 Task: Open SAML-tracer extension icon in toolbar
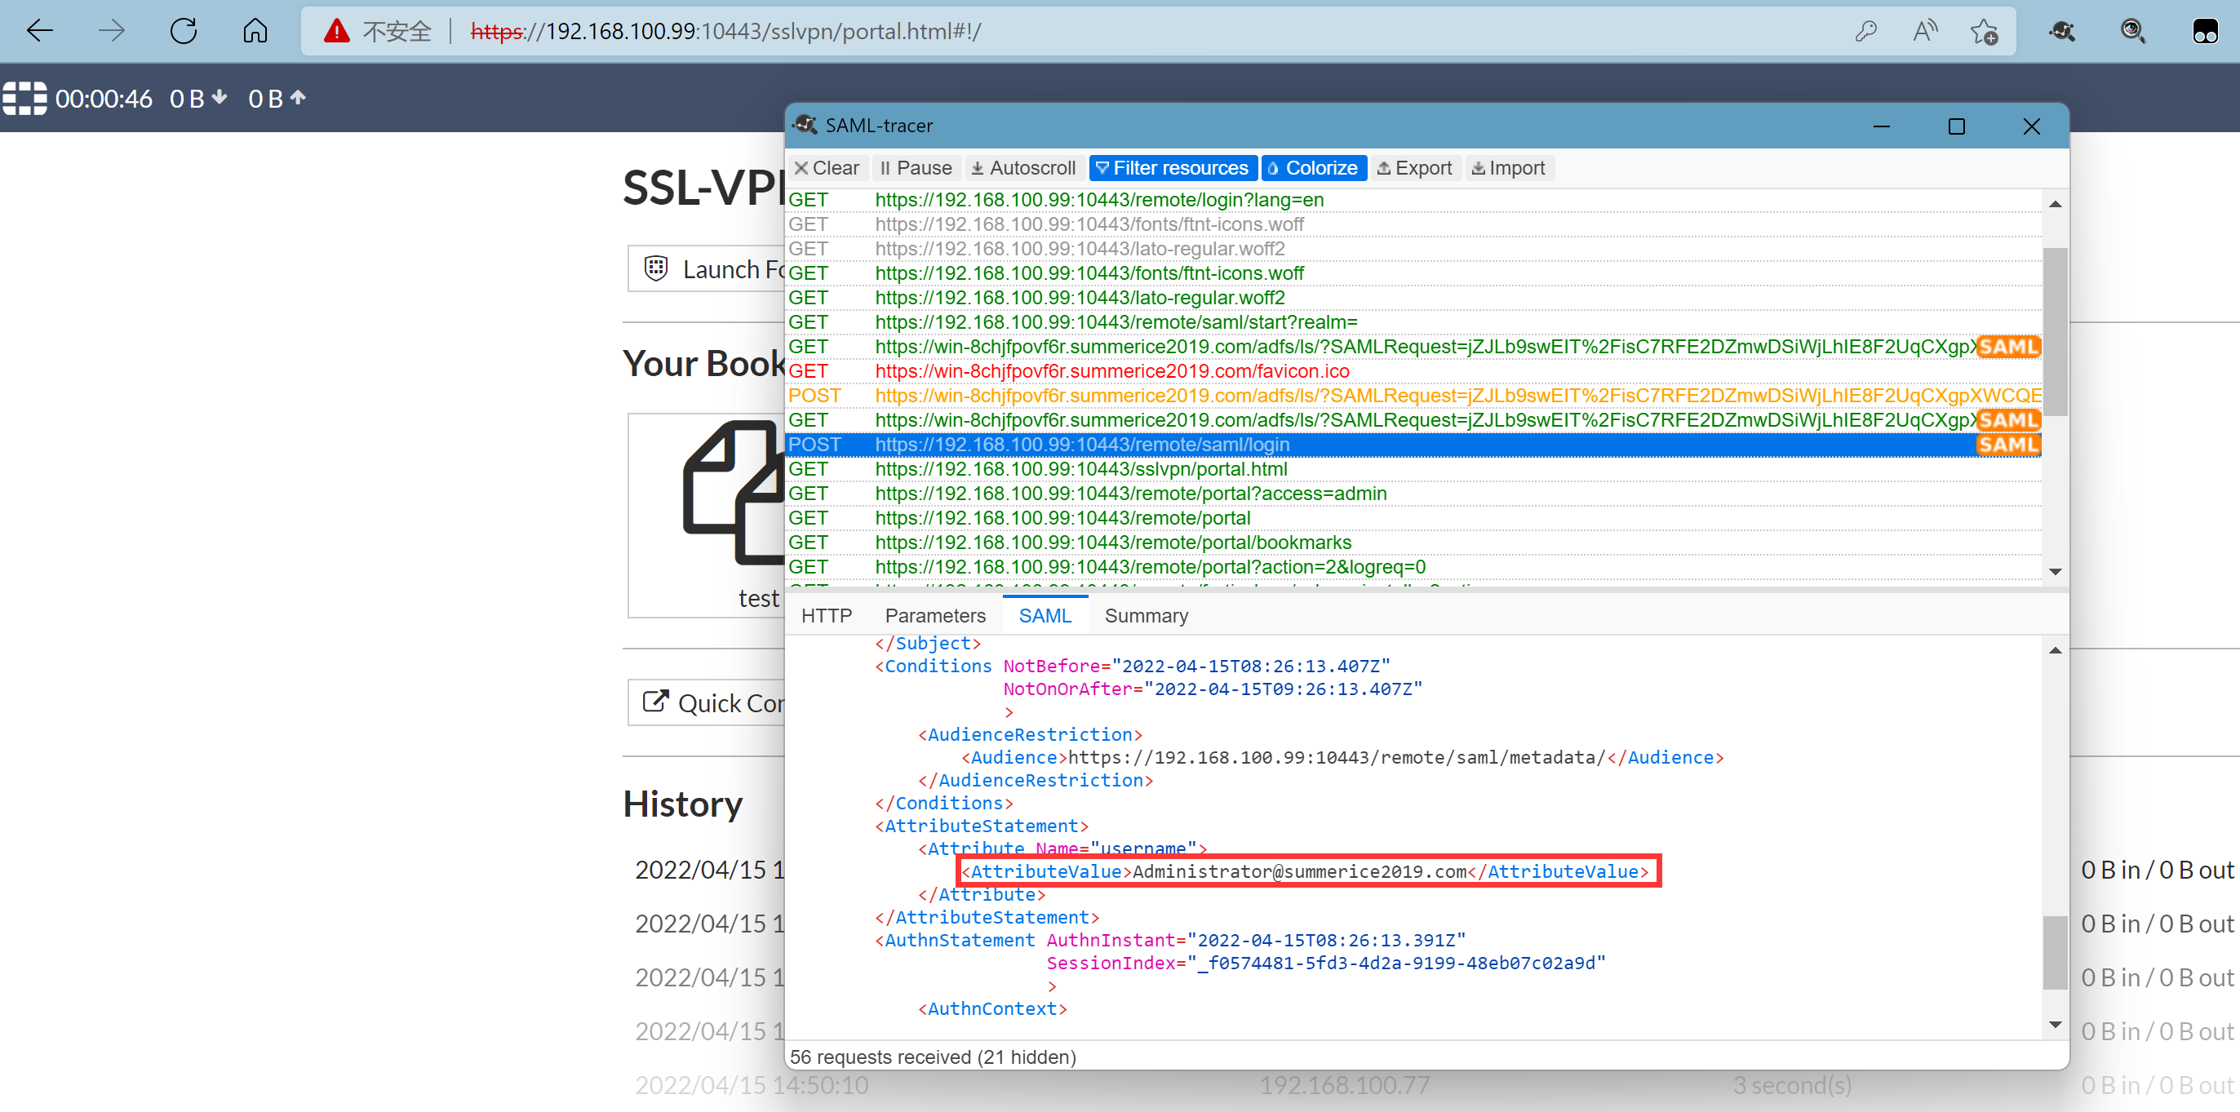[x=2062, y=31]
